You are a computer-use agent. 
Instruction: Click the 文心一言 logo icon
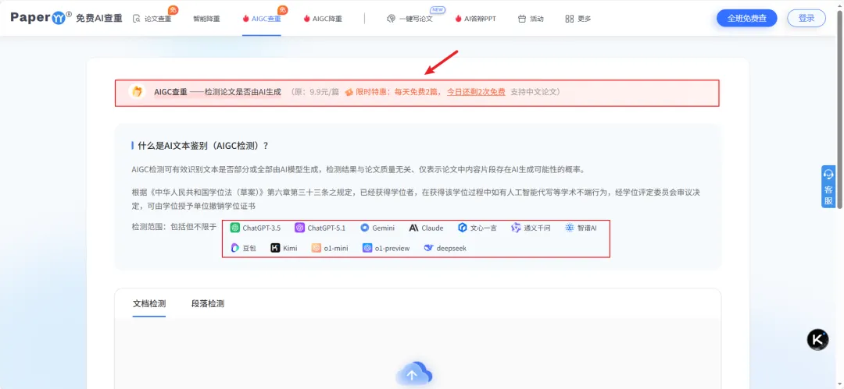(x=463, y=228)
